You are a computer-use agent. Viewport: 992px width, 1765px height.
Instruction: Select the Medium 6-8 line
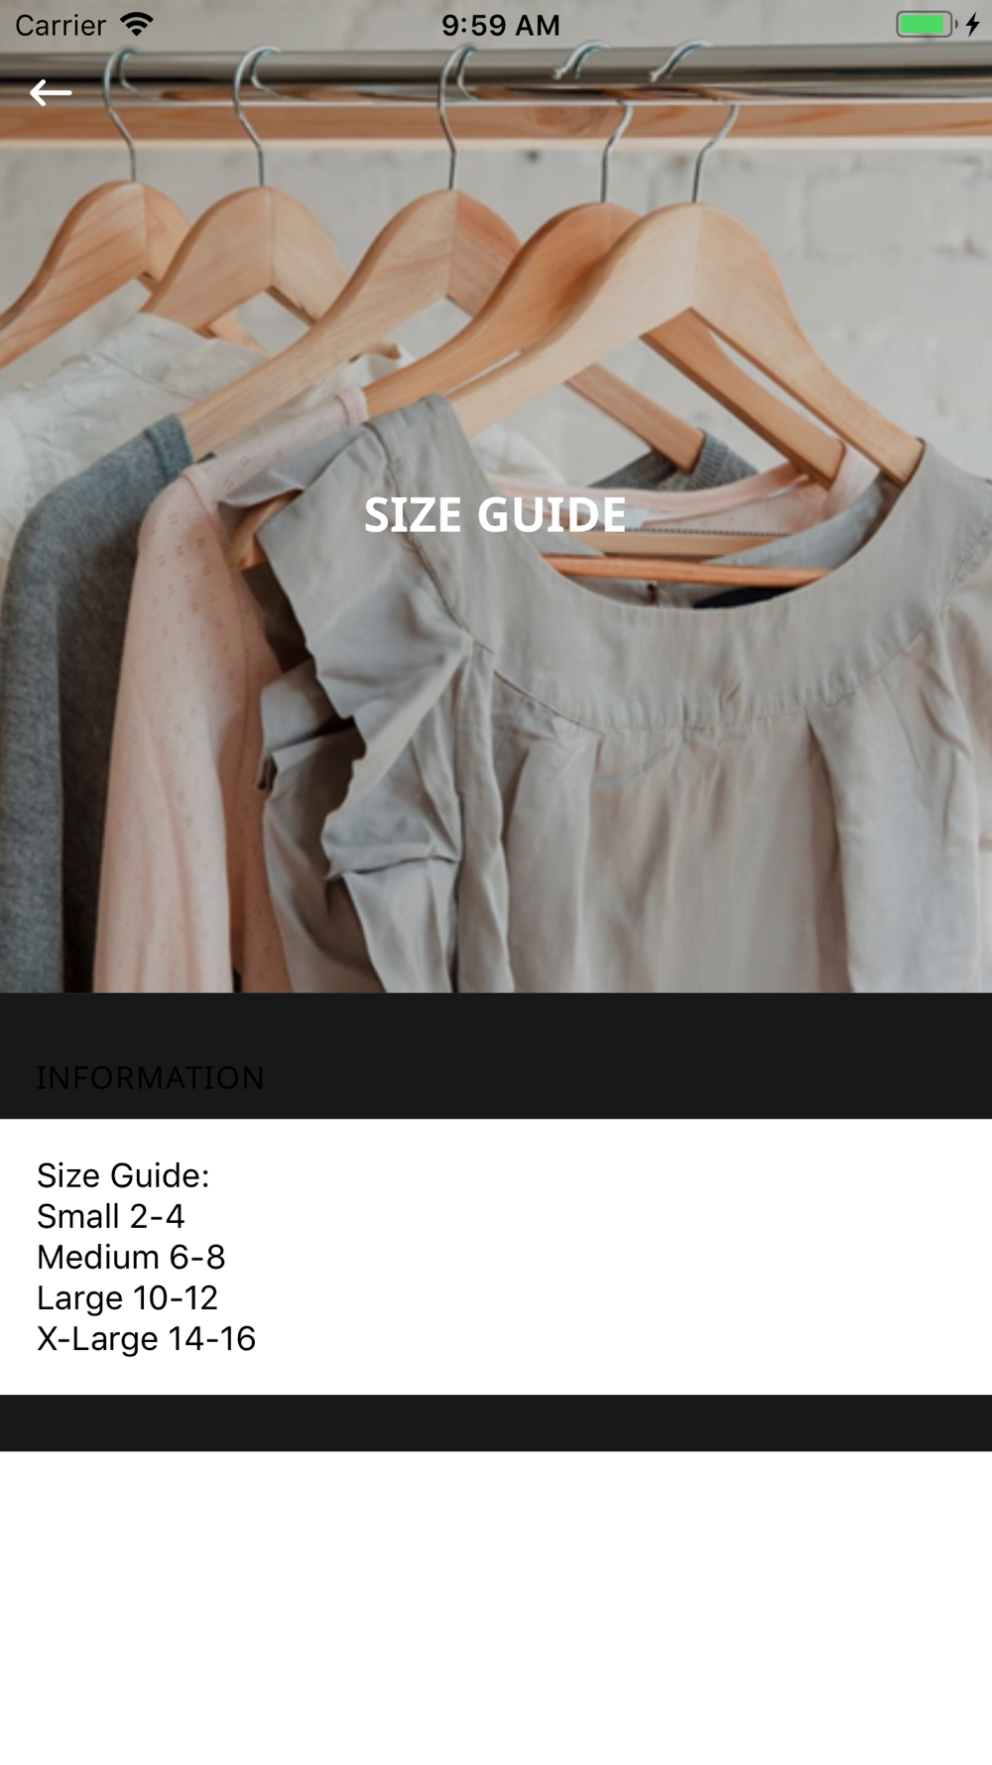[x=131, y=1257]
